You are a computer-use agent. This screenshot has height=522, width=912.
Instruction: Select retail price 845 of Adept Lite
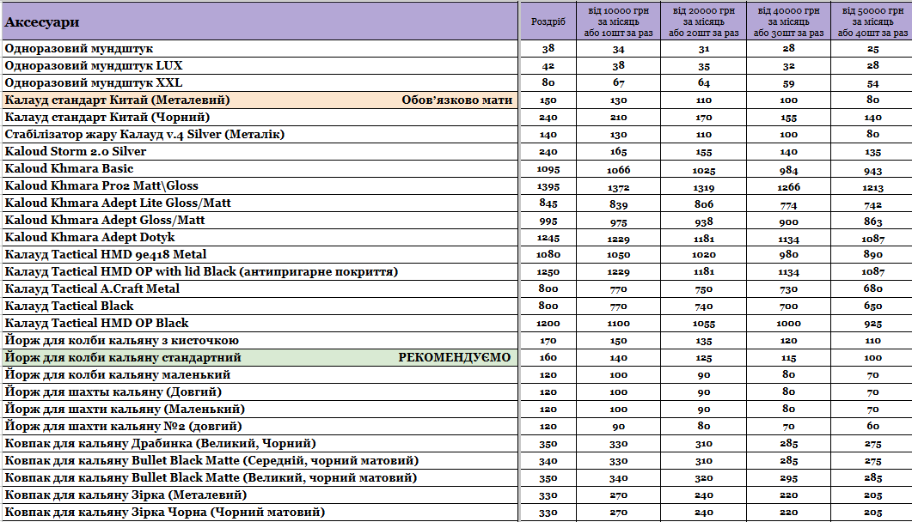pyautogui.click(x=548, y=203)
